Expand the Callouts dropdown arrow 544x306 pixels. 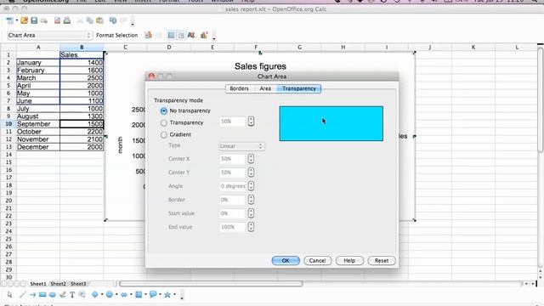(161, 295)
